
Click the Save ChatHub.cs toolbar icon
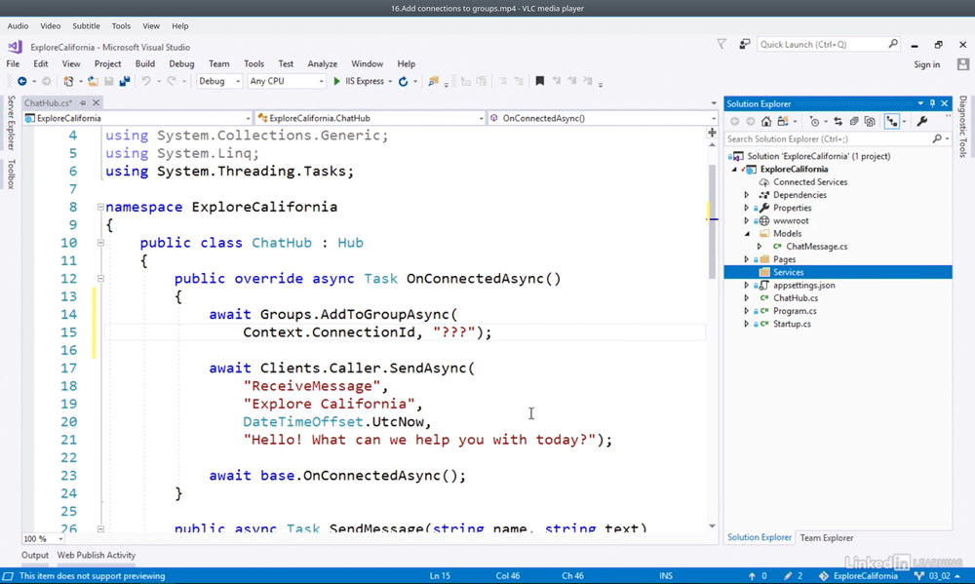pyautogui.click(x=109, y=82)
